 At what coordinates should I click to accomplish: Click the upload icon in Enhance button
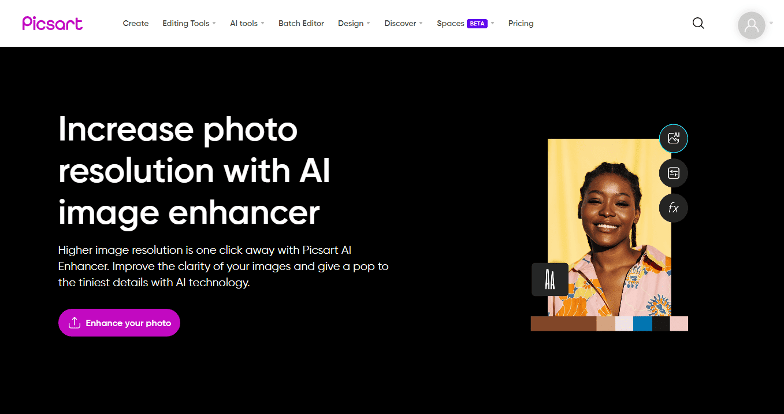[x=75, y=323]
